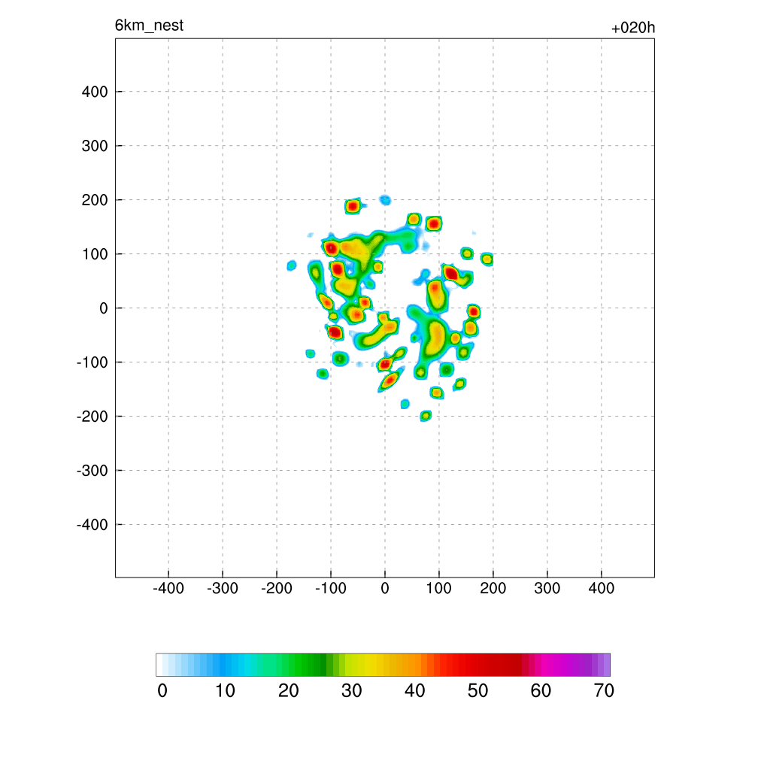Click the colorbar label "60"
This screenshot has width=770, height=770.
[541, 691]
